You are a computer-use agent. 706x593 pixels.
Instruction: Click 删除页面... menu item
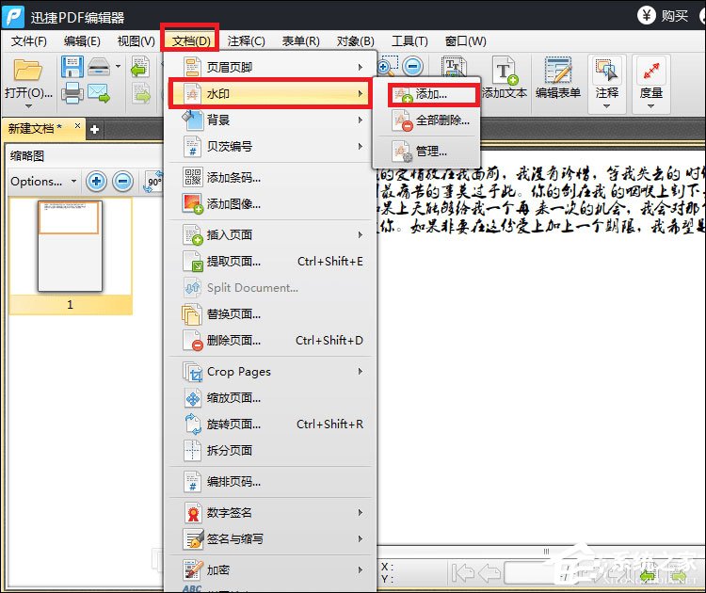[271, 341]
